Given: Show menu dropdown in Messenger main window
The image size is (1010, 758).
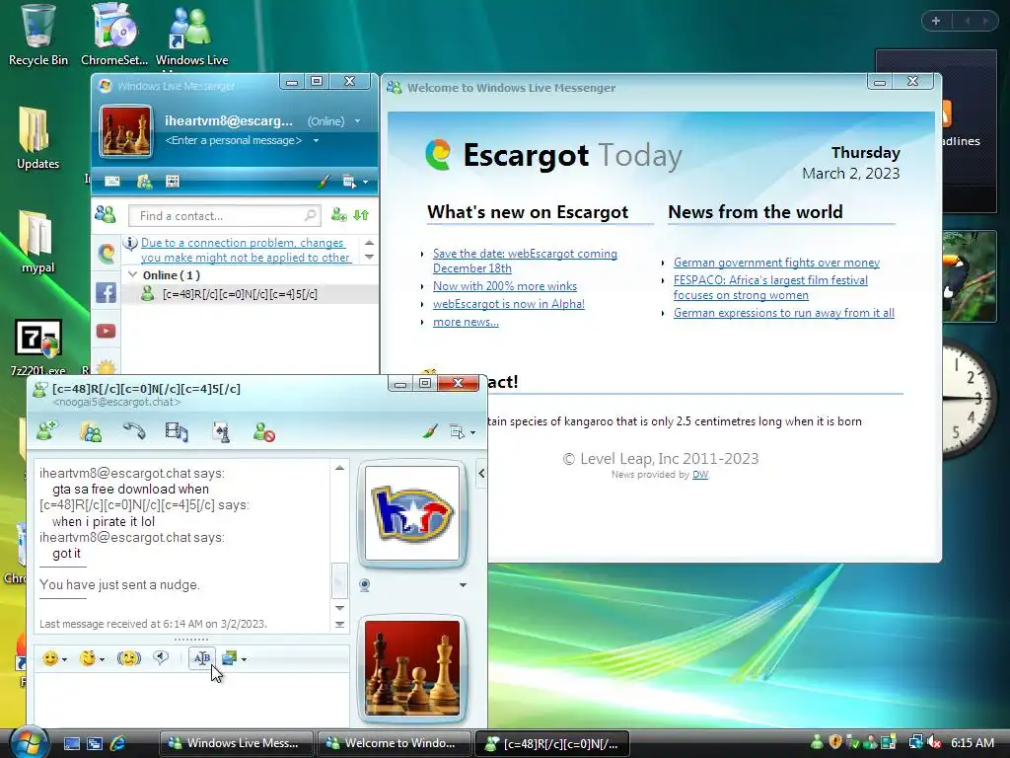Looking at the screenshot, I should 354,182.
